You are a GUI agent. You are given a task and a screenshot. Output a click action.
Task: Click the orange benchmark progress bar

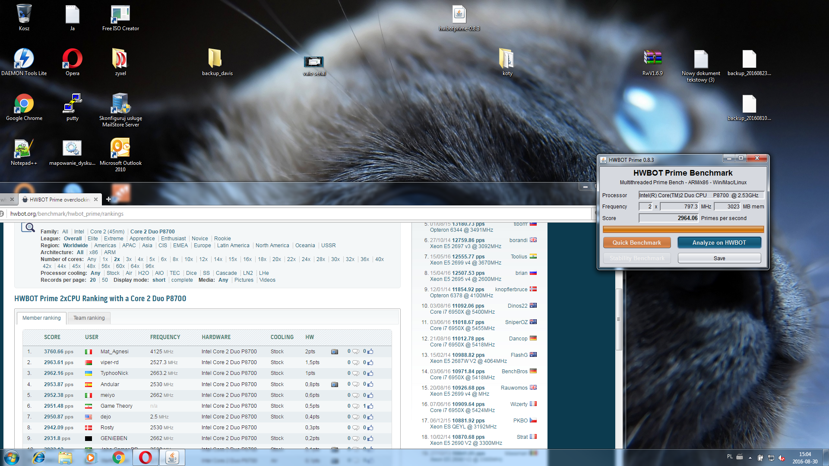pyautogui.click(x=683, y=230)
